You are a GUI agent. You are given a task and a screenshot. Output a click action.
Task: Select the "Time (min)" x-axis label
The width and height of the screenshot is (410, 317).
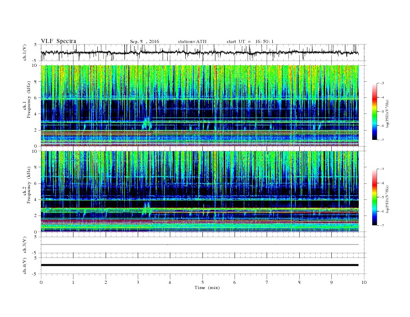[207, 287]
